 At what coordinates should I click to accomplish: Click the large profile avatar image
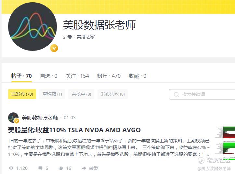pos(33,27)
